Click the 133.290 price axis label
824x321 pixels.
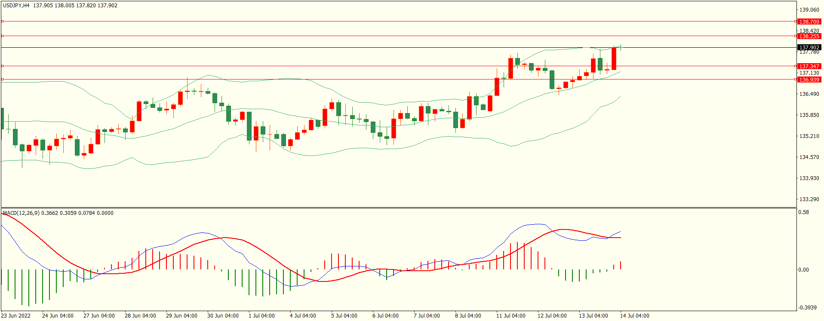pyautogui.click(x=809, y=199)
